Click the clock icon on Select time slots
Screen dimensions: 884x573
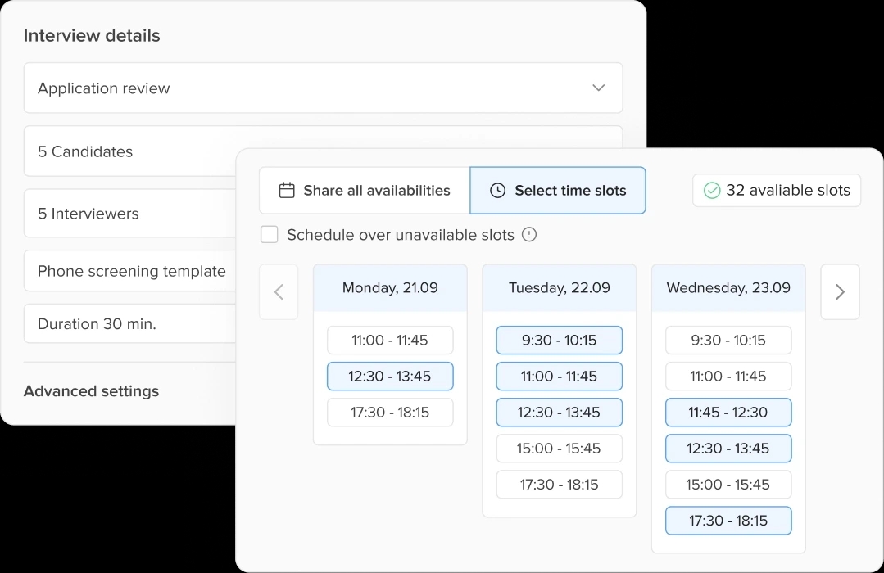(497, 191)
